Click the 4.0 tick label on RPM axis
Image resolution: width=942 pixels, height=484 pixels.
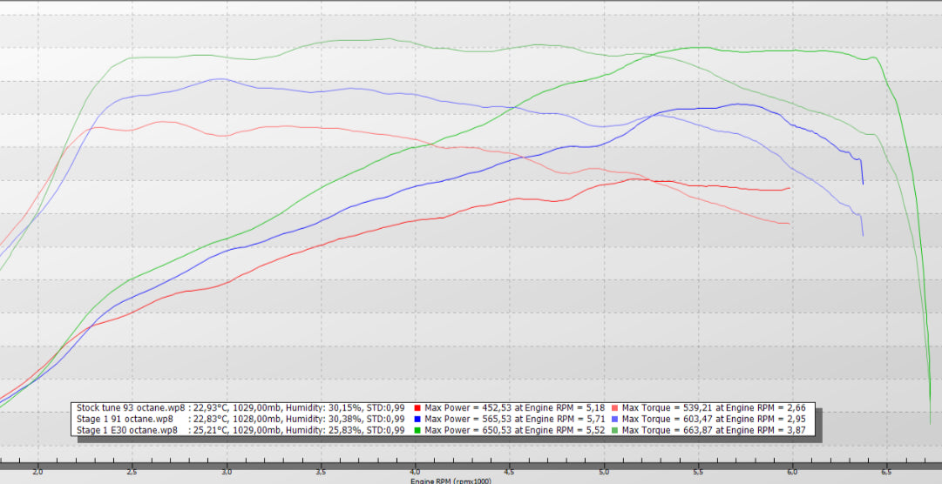click(415, 471)
